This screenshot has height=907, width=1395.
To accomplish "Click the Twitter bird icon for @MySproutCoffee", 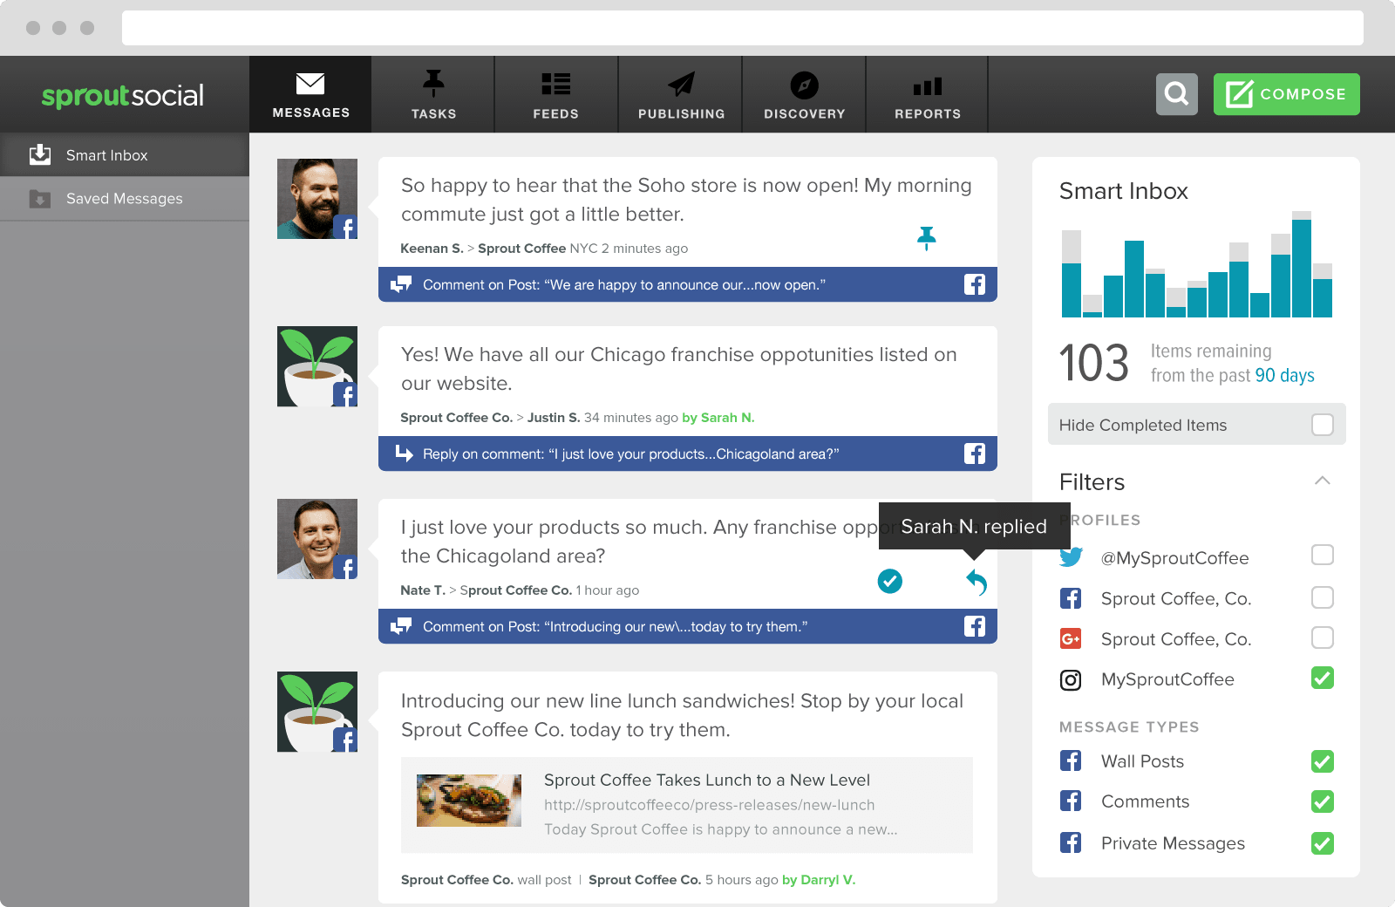I will pyautogui.click(x=1072, y=556).
